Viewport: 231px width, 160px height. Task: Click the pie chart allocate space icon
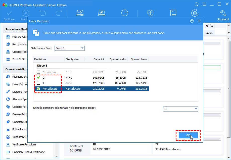(x=125, y=13)
